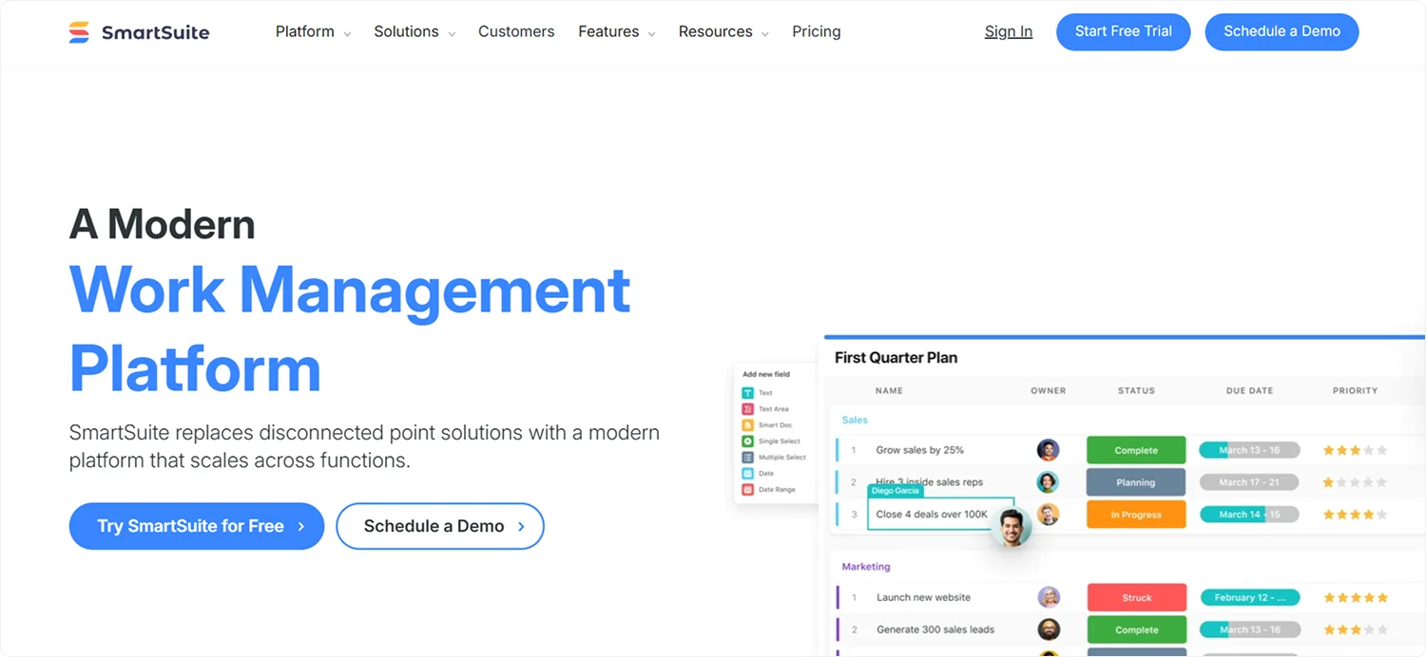Click the Add new field heading

pyautogui.click(x=766, y=374)
